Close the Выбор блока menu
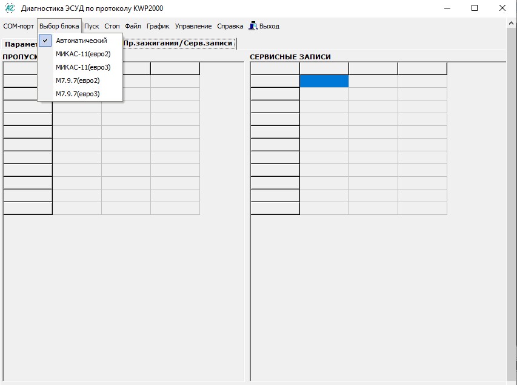The image size is (517, 385). tap(59, 26)
